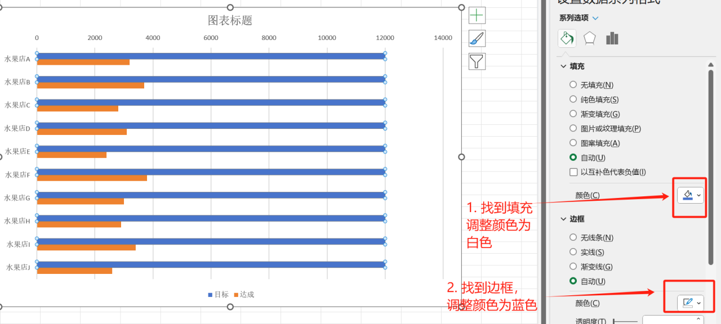This screenshot has width=721, height=324.
Task: Select 无线条(N) border option
Action: pos(573,237)
